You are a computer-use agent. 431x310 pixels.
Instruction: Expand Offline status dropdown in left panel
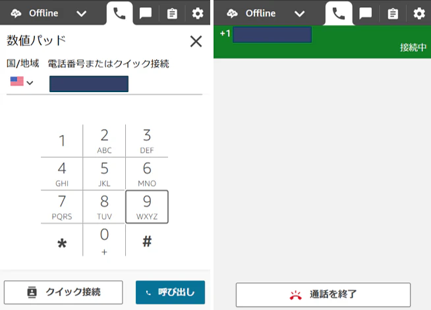coord(81,13)
